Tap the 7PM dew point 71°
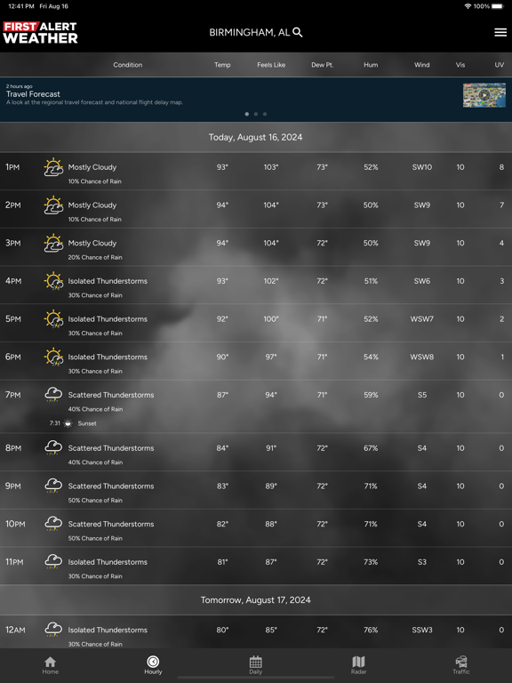The width and height of the screenshot is (512, 683). point(322,395)
